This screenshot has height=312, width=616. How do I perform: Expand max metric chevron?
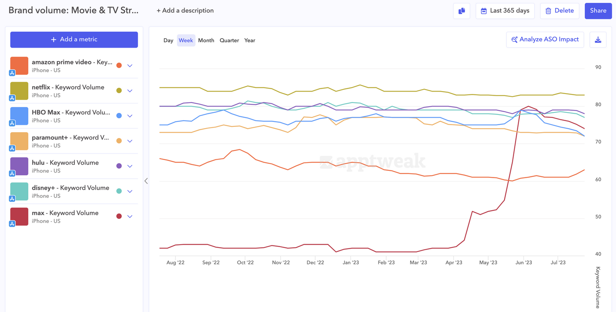pos(130,216)
